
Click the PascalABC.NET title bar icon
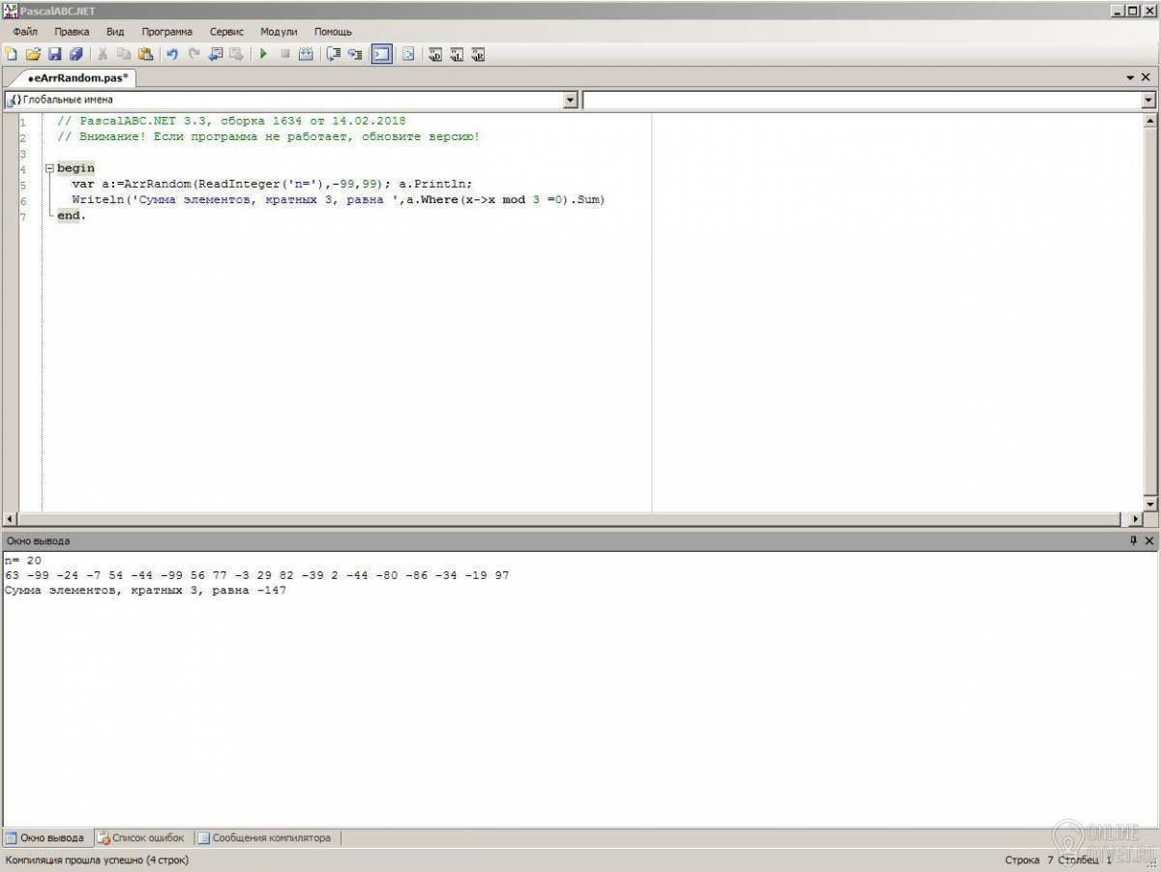[x=10, y=10]
